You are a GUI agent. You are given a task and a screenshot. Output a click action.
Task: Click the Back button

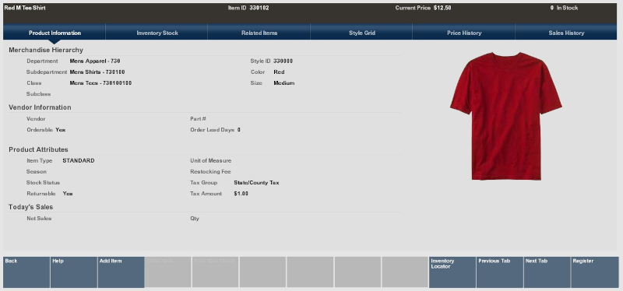[26, 272]
